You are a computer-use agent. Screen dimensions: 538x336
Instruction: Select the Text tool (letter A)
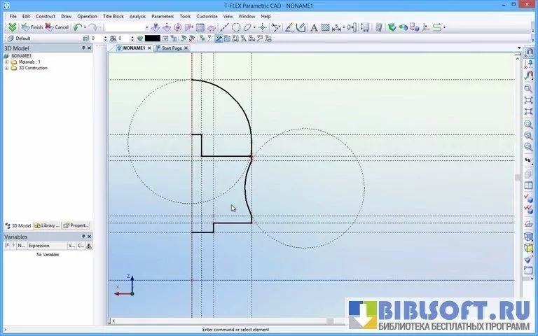coord(314,27)
